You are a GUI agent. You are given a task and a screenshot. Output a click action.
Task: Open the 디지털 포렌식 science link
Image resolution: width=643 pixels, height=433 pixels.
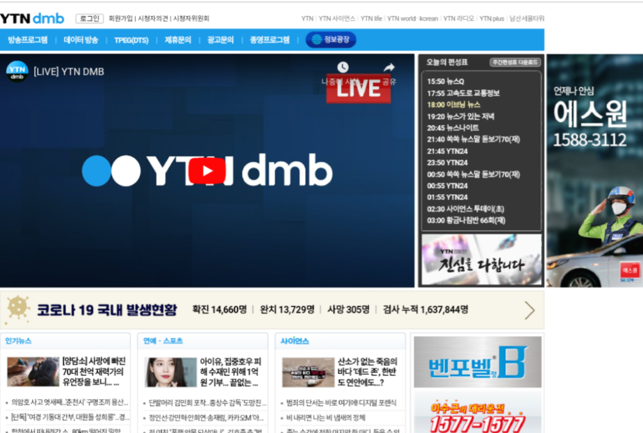pyautogui.click(x=341, y=403)
